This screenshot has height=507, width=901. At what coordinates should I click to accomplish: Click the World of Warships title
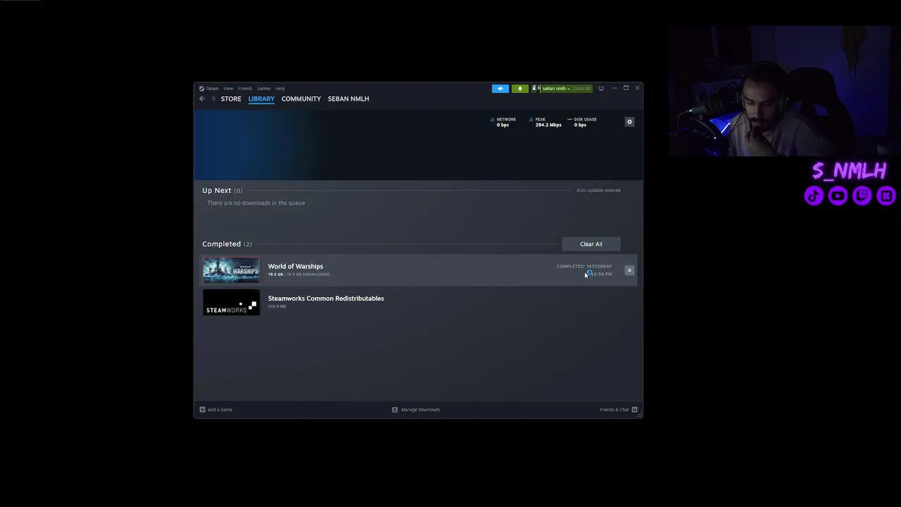(296, 266)
